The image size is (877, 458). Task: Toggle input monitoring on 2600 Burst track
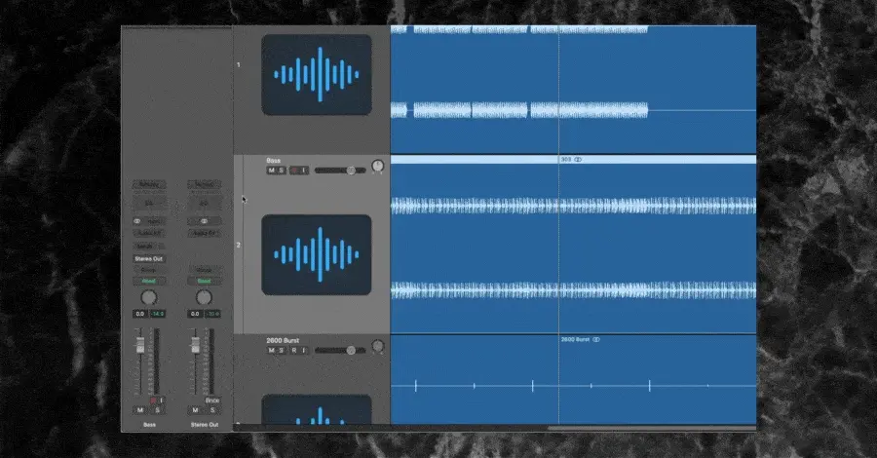click(304, 350)
